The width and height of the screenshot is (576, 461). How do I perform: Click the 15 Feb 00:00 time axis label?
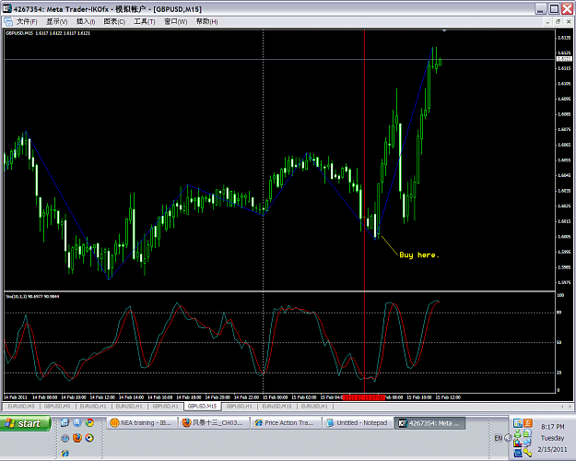tap(276, 397)
